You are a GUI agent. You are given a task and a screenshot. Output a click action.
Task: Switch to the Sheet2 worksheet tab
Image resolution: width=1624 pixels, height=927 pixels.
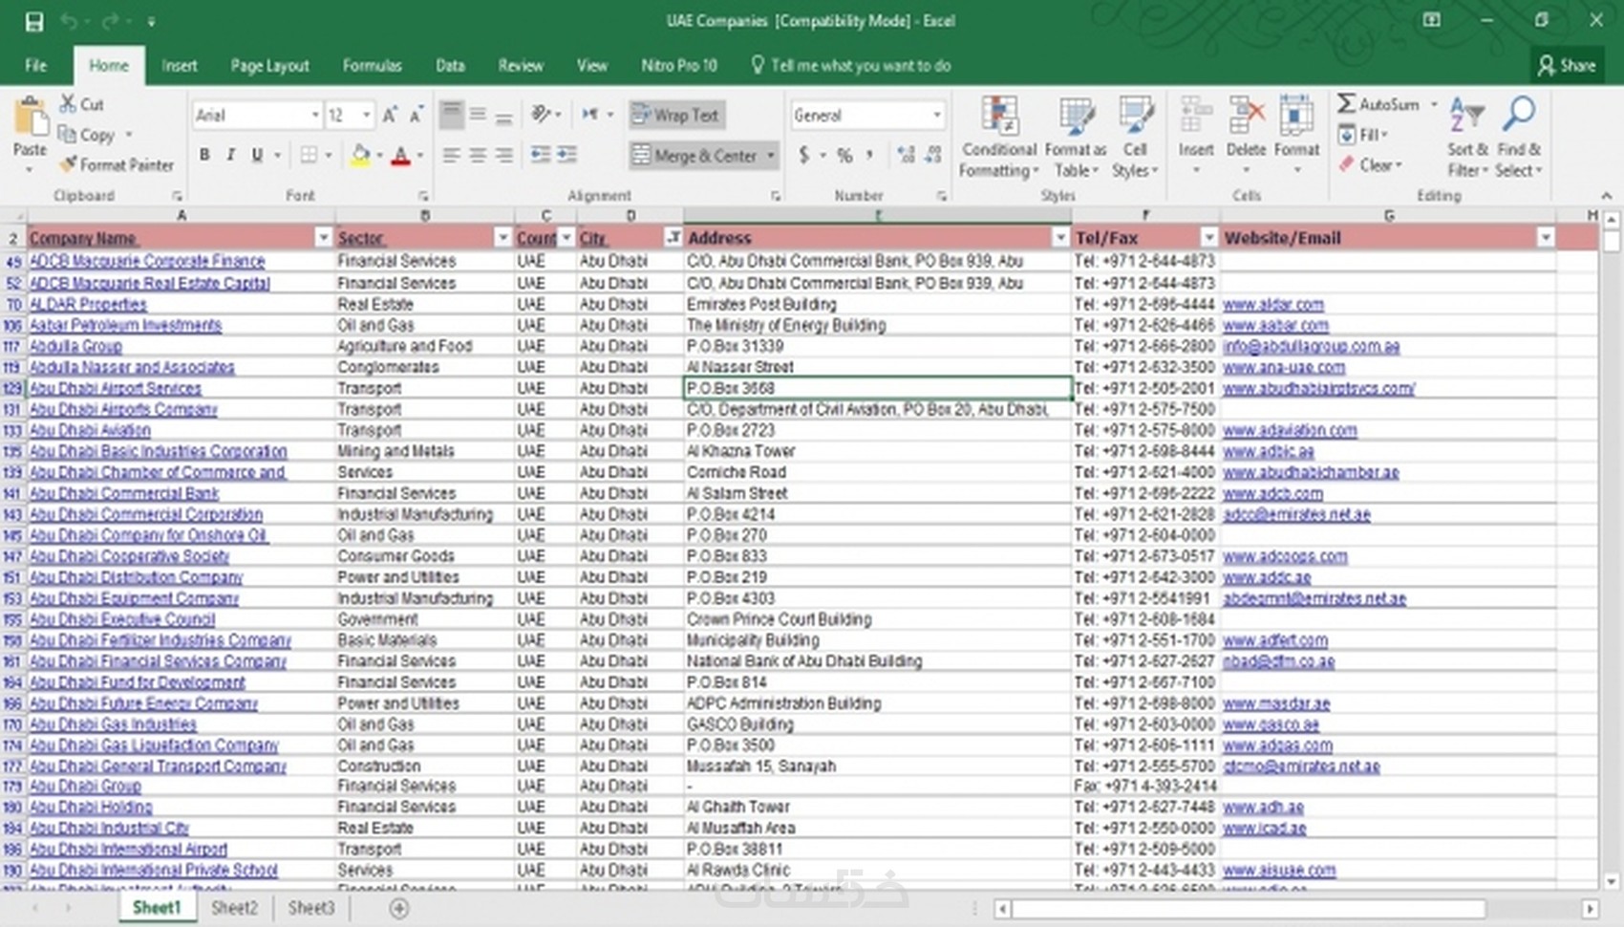coord(234,907)
